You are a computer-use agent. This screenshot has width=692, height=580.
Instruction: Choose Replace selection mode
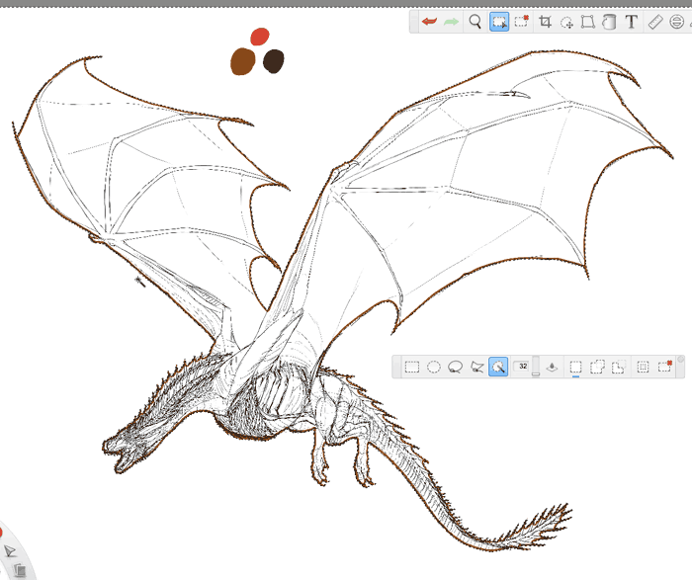coord(575,367)
